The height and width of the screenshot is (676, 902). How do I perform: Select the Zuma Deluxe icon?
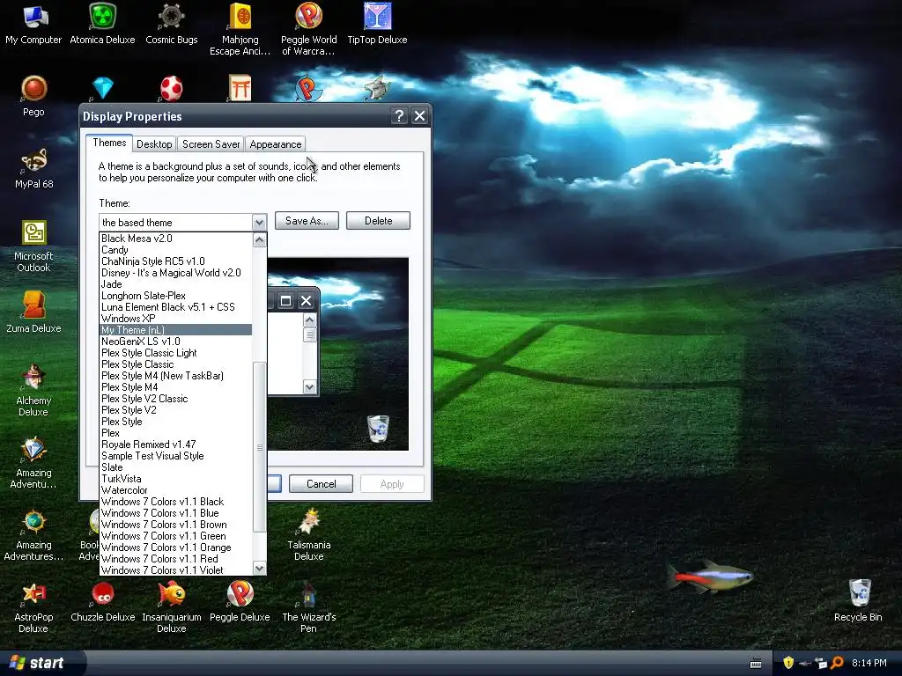(x=33, y=312)
